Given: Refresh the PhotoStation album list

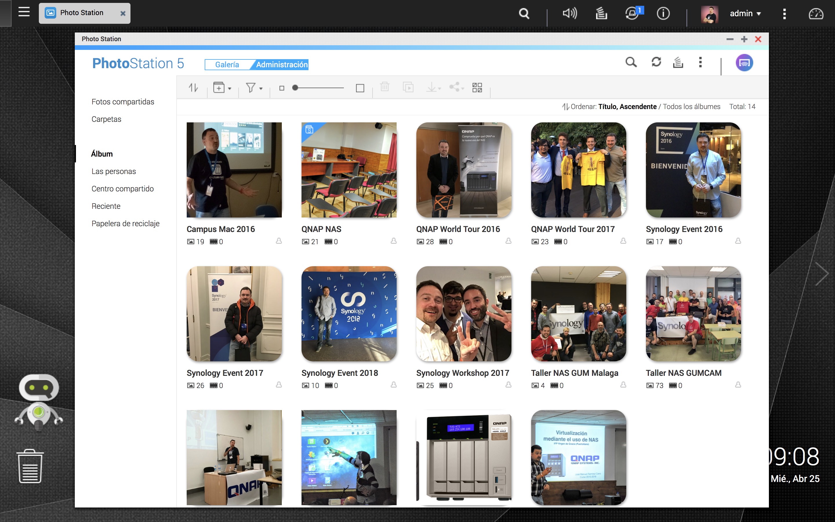Looking at the screenshot, I should click(x=656, y=62).
